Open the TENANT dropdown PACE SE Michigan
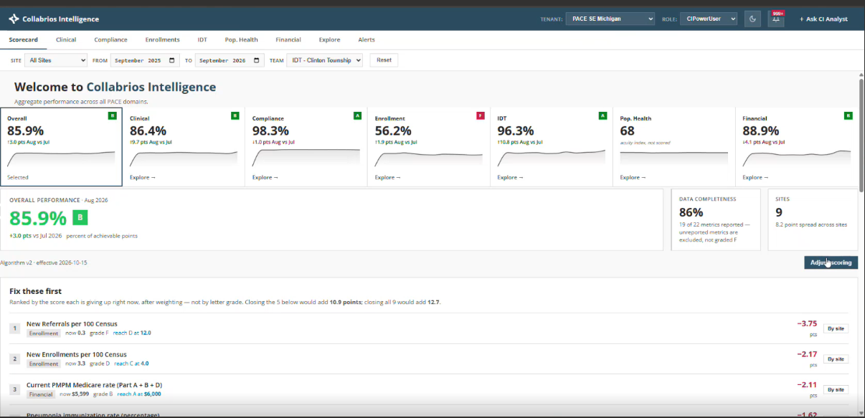Viewport: 865px width, 418px height. (610, 19)
